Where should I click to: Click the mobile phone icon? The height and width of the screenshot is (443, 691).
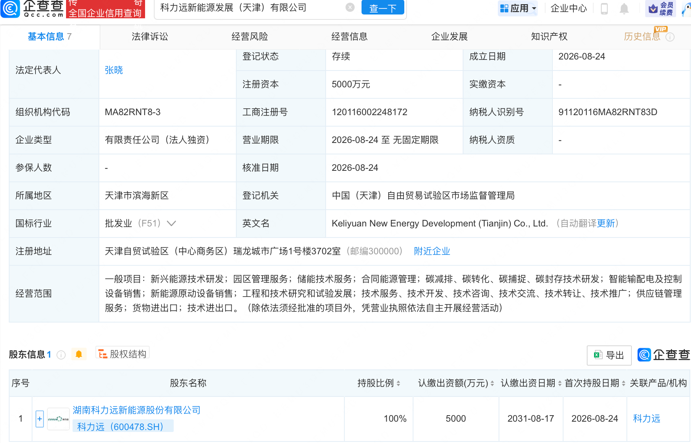coord(604,8)
